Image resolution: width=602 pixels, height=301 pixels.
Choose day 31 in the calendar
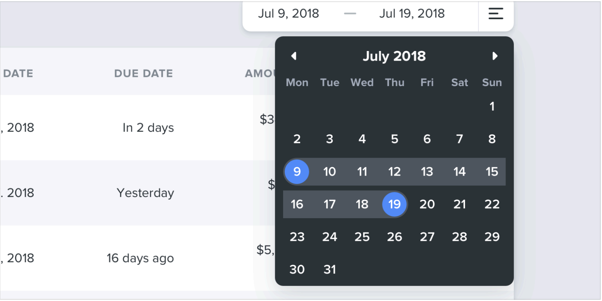(x=329, y=270)
